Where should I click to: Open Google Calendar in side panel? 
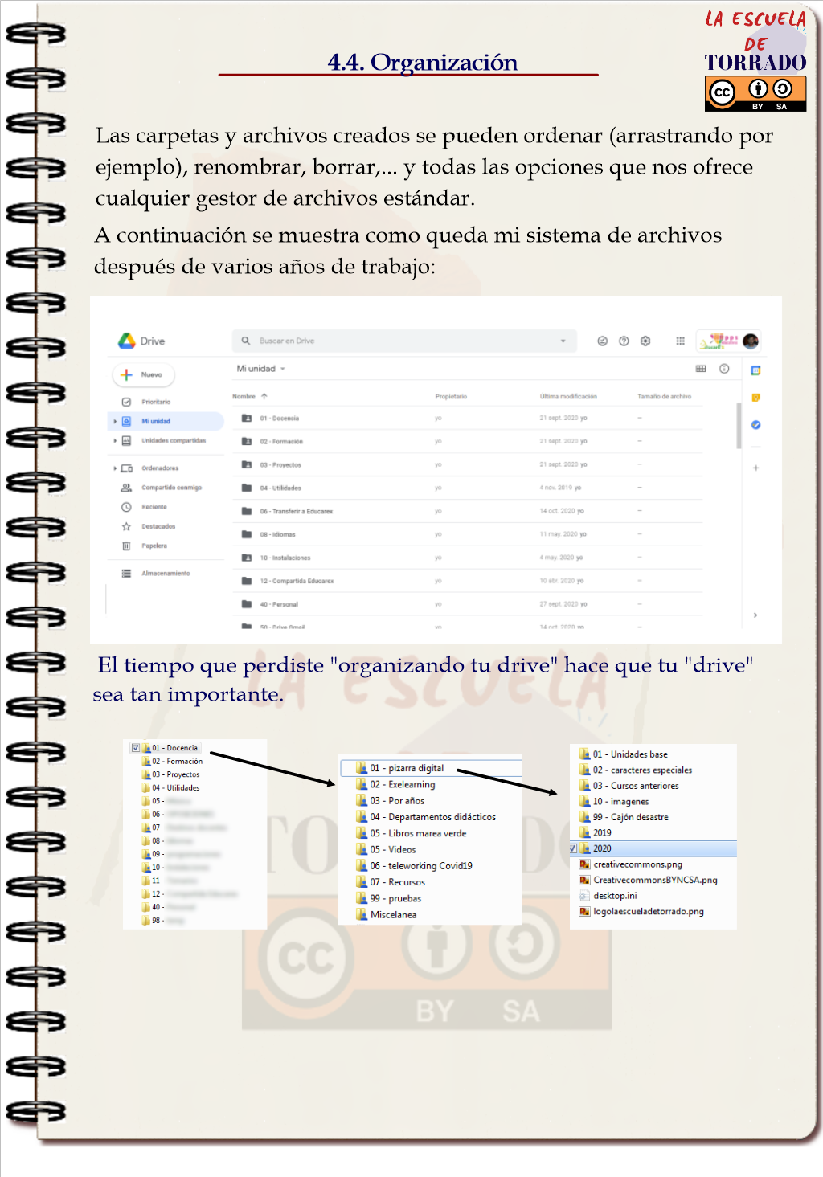point(755,370)
